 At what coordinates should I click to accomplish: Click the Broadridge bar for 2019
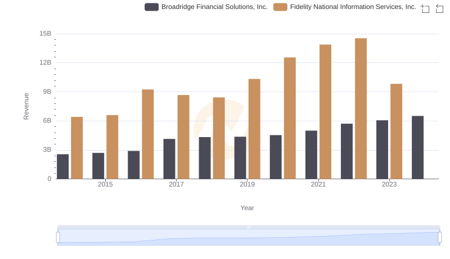pos(240,158)
